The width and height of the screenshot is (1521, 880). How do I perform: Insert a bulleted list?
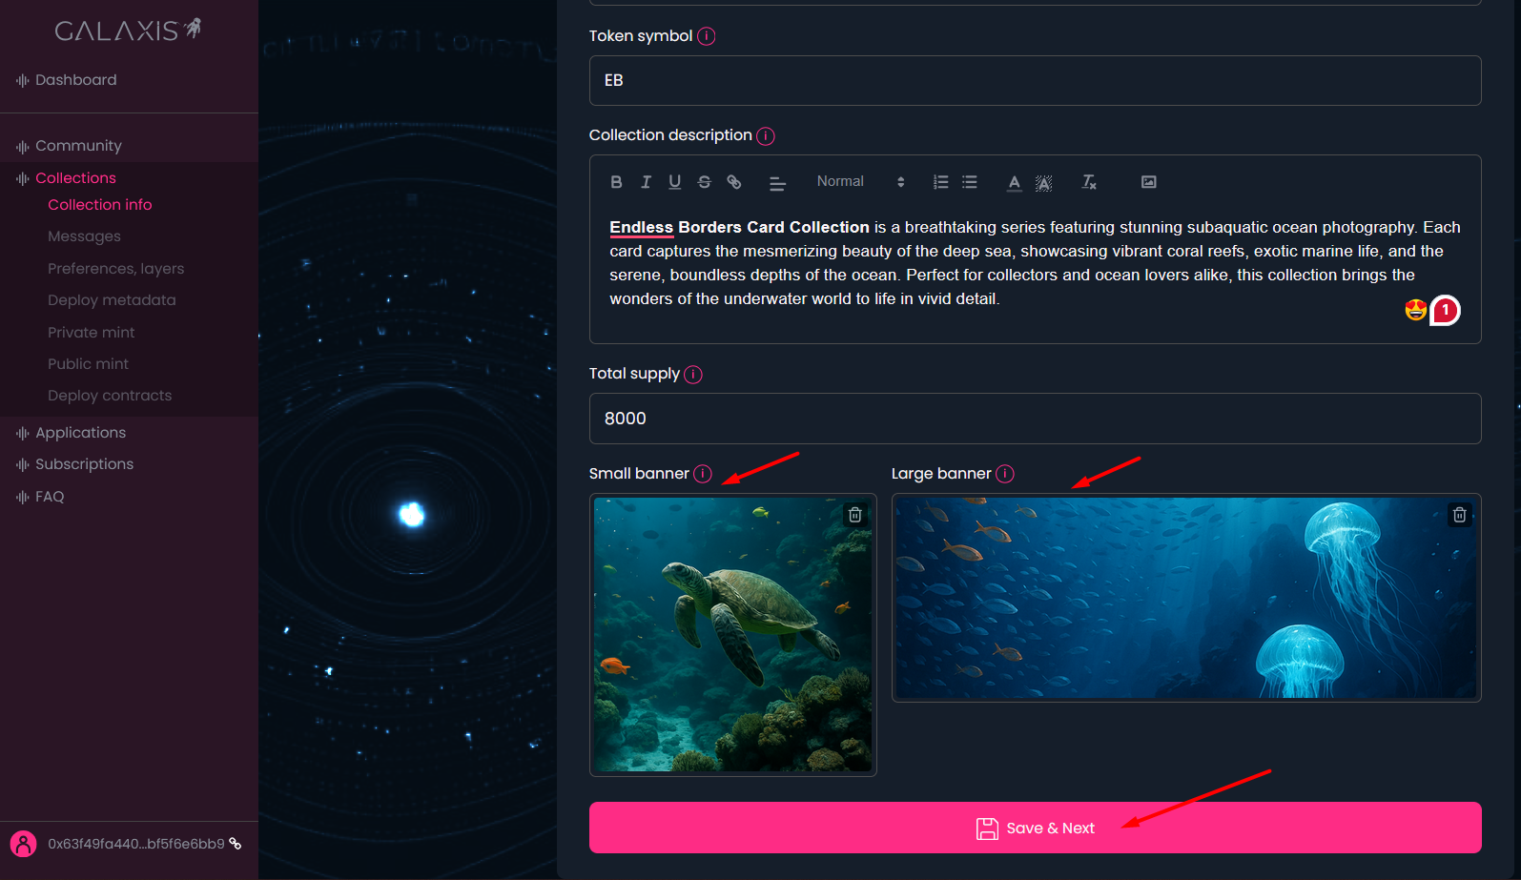[x=970, y=182]
